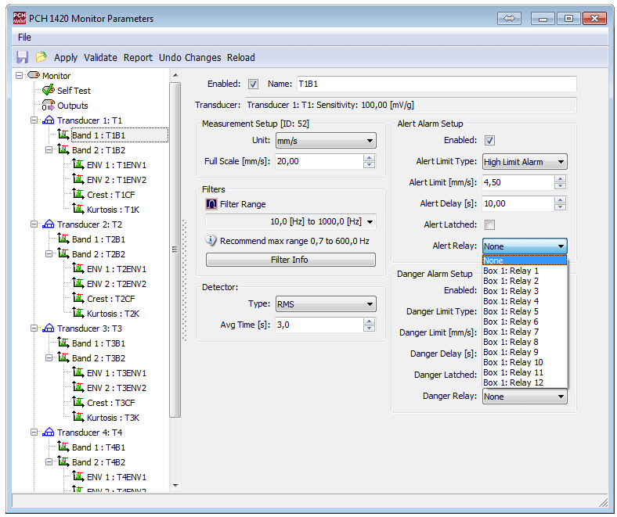
Task: Click the Transducer 3: T3 icon
Action: 48,329
